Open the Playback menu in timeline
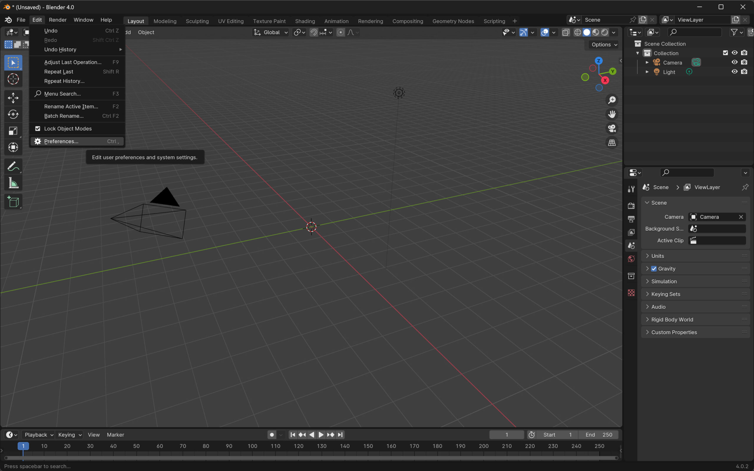 (x=39, y=434)
